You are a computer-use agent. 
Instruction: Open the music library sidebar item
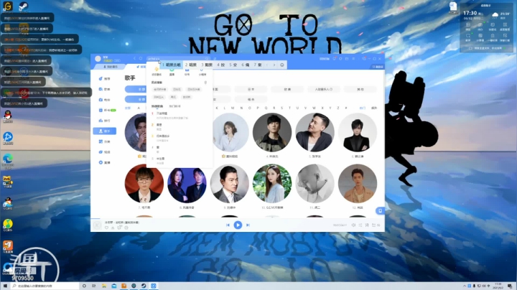click(104, 89)
